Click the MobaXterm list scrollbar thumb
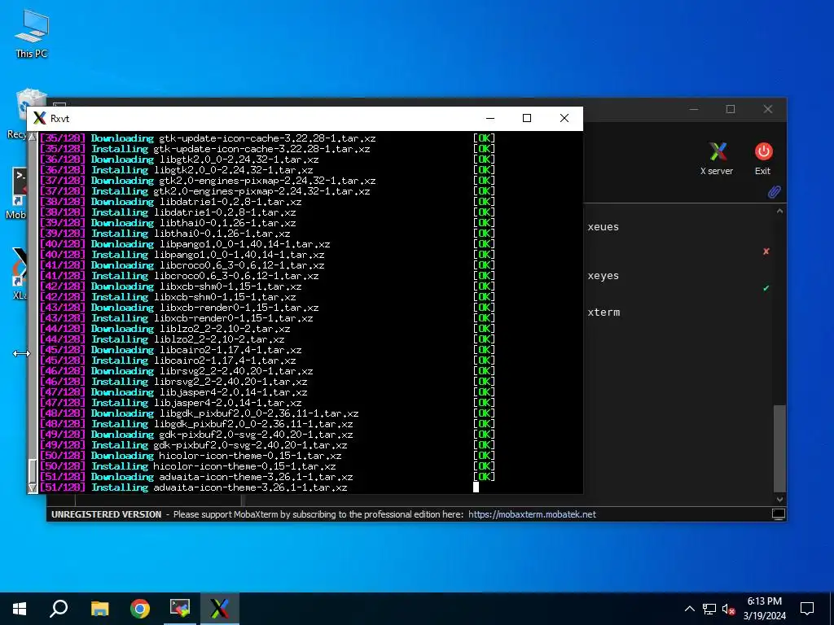Viewport: 834px width, 625px height. 779,448
